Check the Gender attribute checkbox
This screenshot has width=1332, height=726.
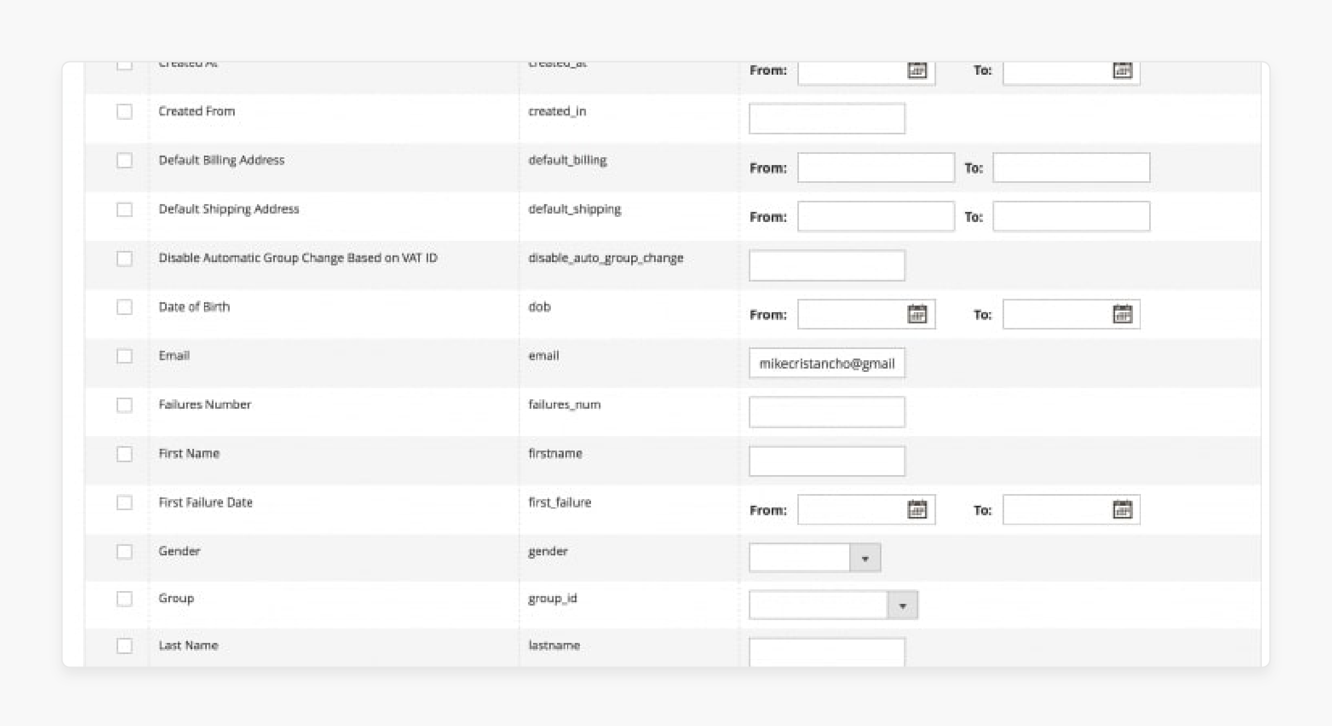tap(124, 552)
